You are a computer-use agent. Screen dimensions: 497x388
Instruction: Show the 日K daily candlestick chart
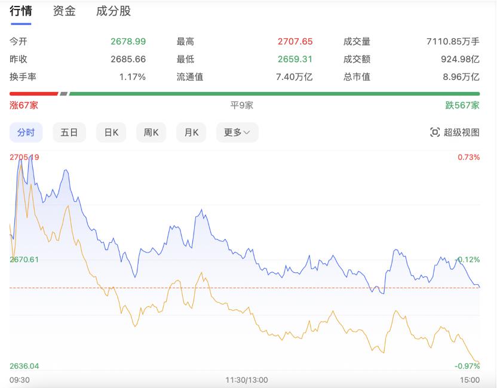click(111, 133)
